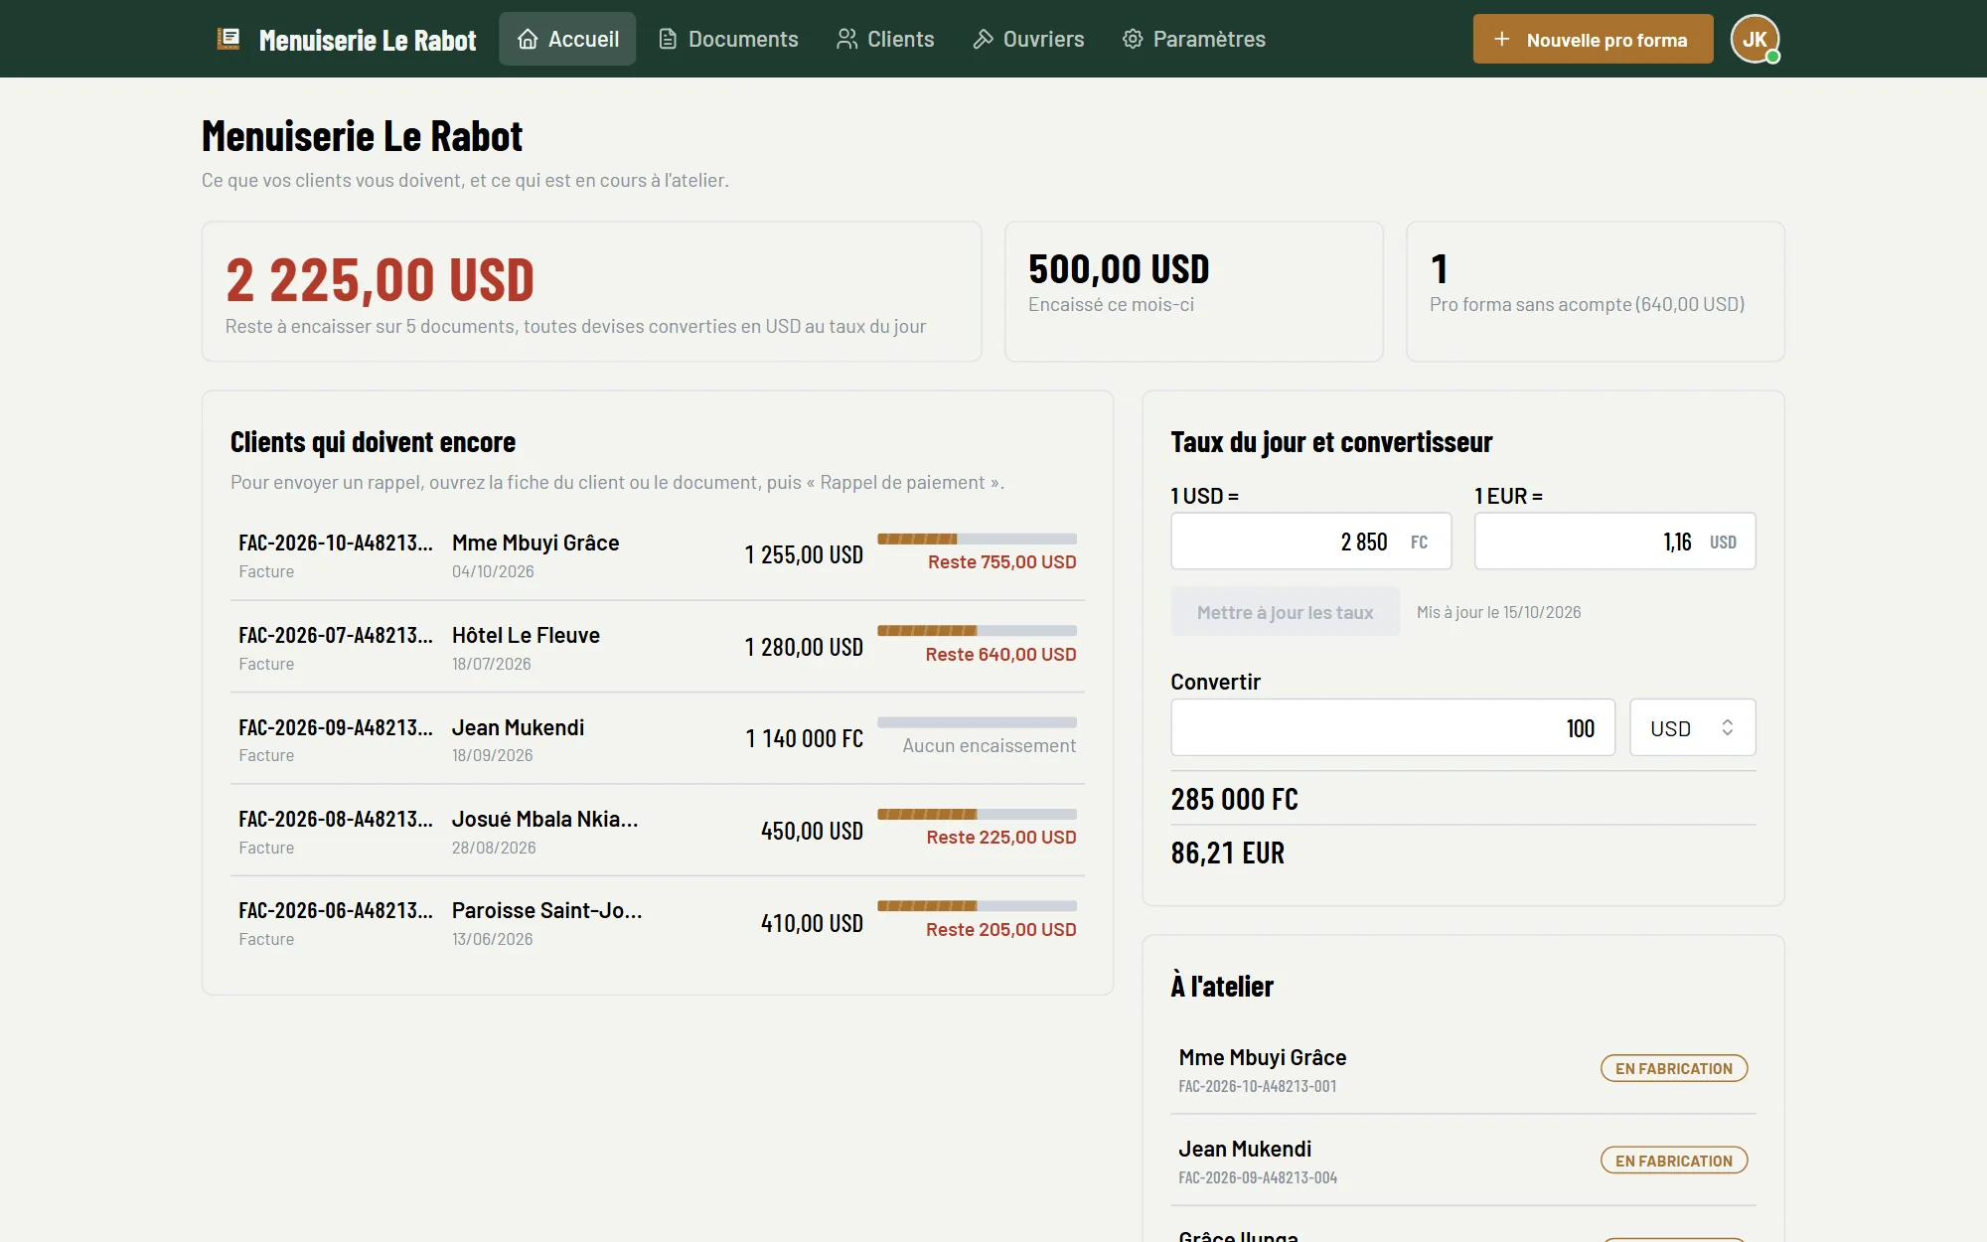Click client name Josué Mbala Nkia...
The height and width of the screenshot is (1242, 1987).
point(544,819)
